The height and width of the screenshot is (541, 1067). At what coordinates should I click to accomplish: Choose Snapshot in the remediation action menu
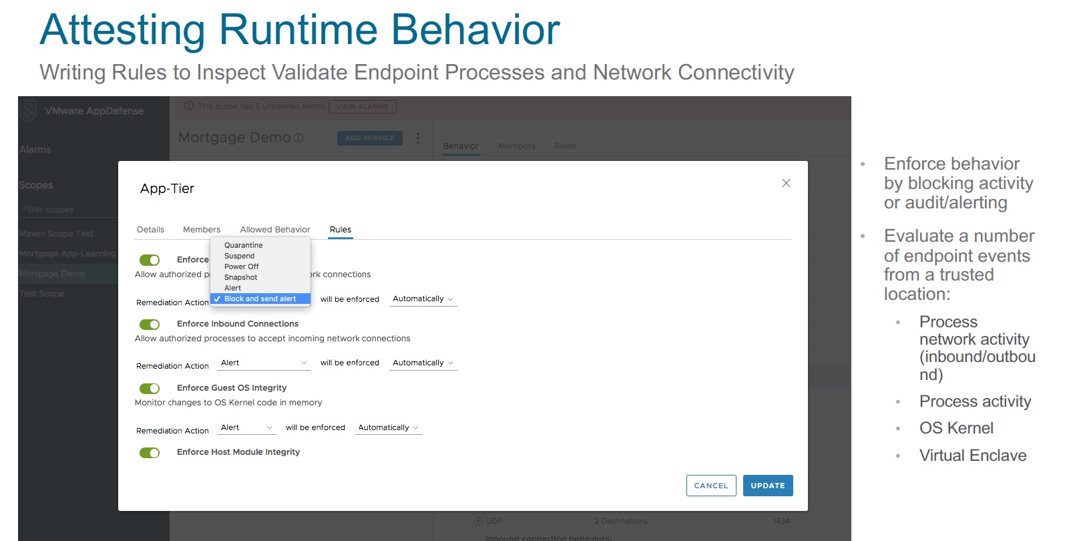point(241,277)
